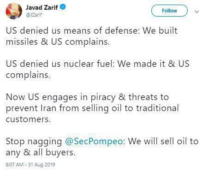Click the word 'threats' in the tweet
Viewport: 202px width, 171px height.
click(143, 97)
